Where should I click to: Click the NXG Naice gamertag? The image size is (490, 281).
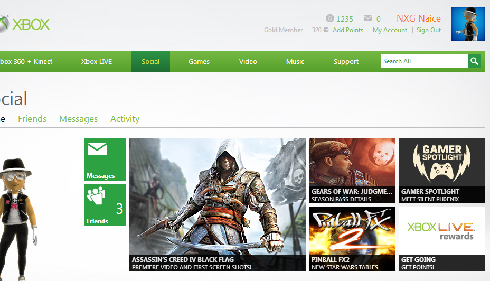click(x=418, y=18)
